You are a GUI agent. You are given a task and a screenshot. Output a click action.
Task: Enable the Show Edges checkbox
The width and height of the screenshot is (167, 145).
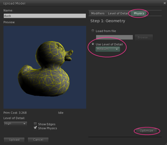point(35,124)
